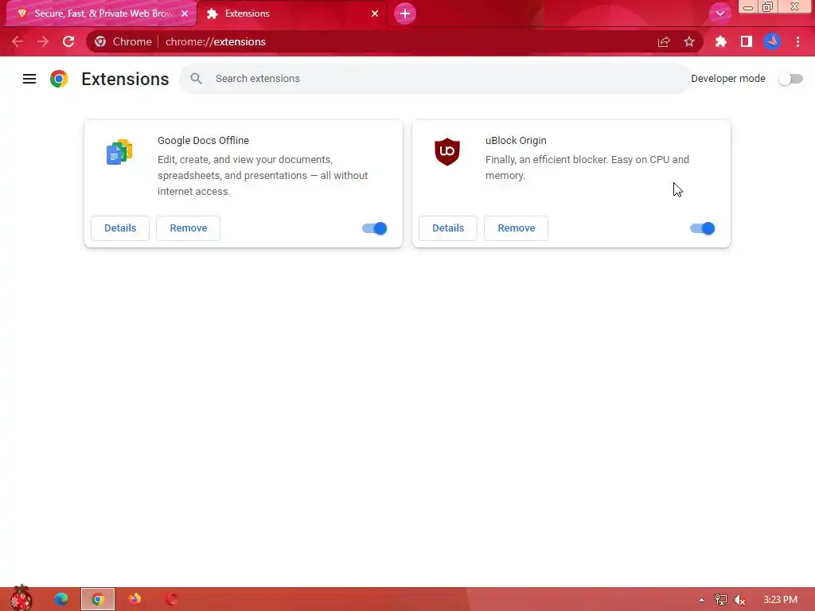Launch Firefox from the taskbar
The width and height of the screenshot is (815, 611).
[x=135, y=599]
